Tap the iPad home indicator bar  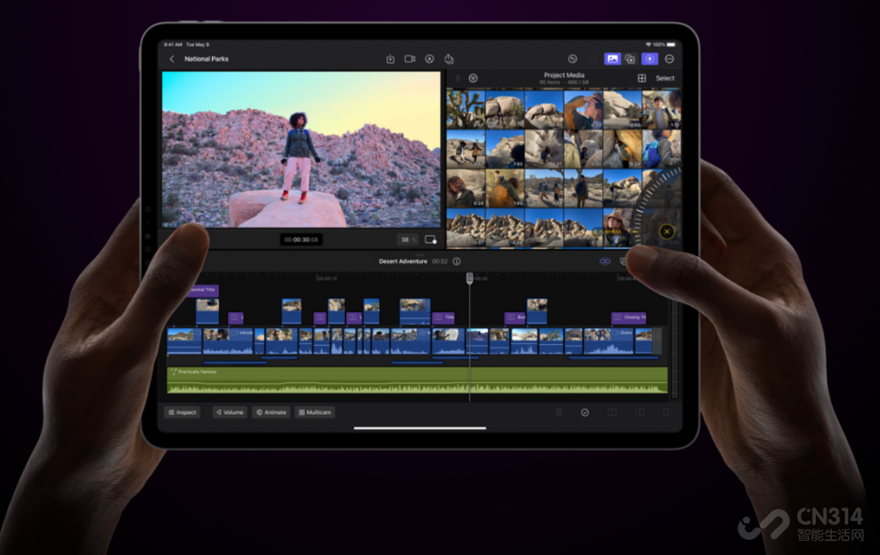tap(420, 428)
